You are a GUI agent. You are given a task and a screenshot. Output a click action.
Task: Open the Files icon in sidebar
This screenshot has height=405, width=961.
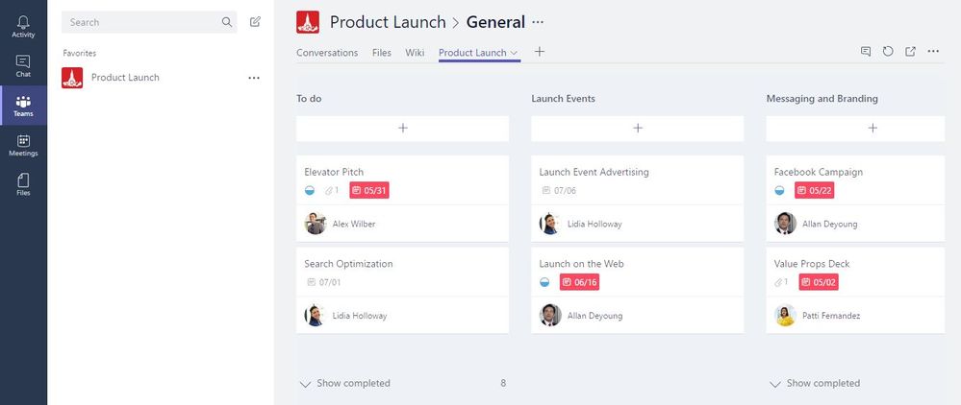[23, 185]
